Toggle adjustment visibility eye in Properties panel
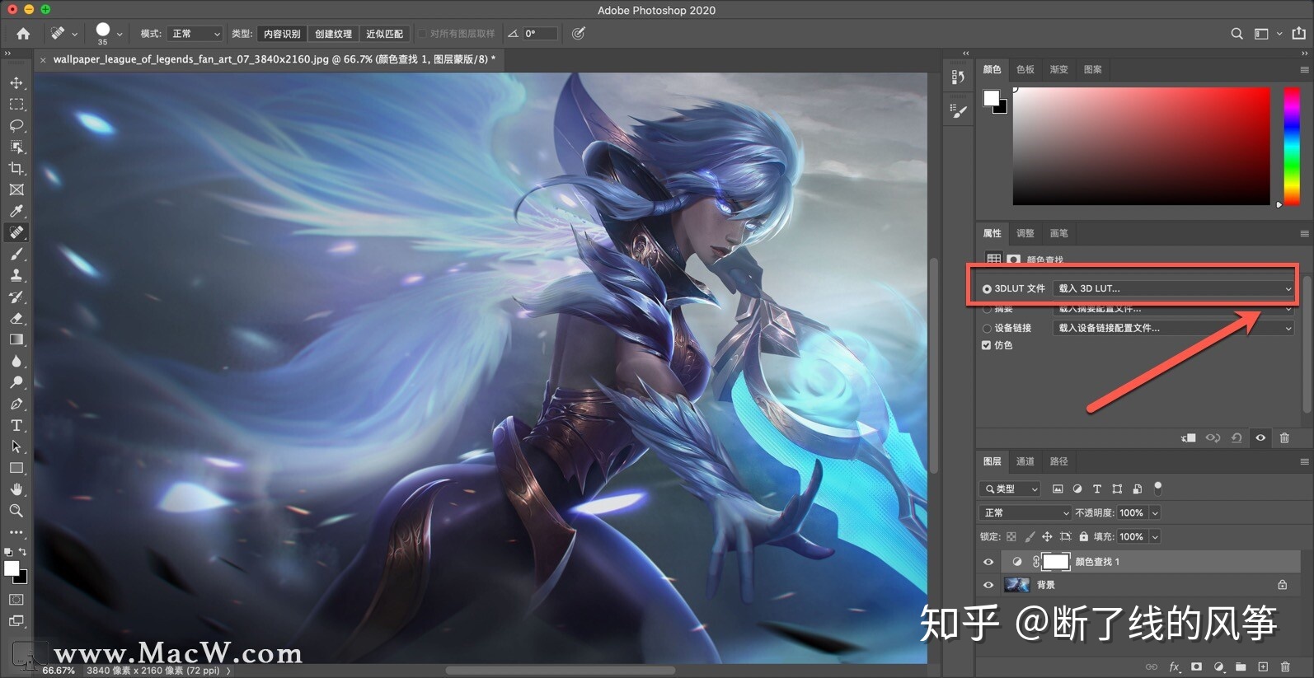The image size is (1314, 678). [x=1260, y=438]
